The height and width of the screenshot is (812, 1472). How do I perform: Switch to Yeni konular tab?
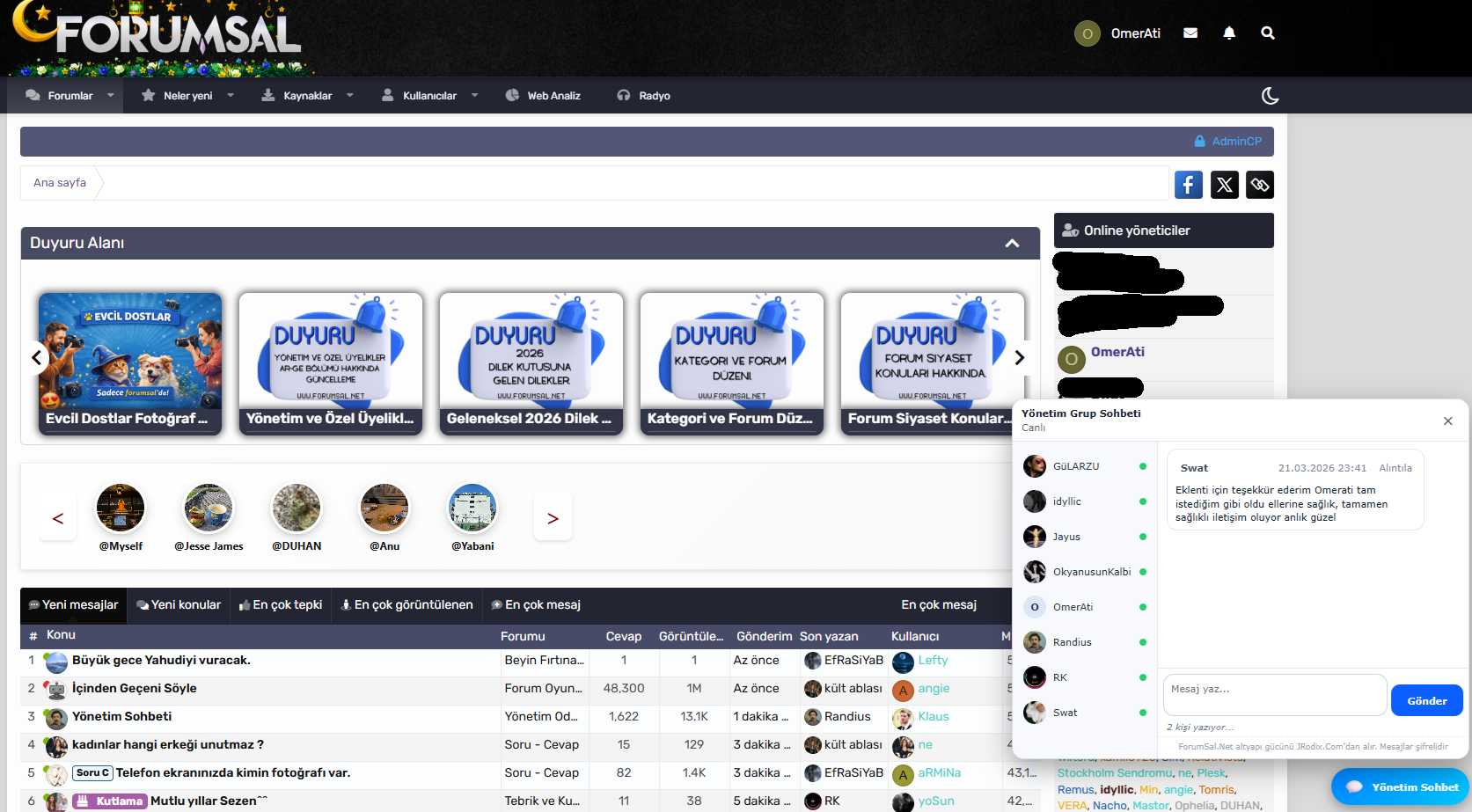click(x=179, y=605)
